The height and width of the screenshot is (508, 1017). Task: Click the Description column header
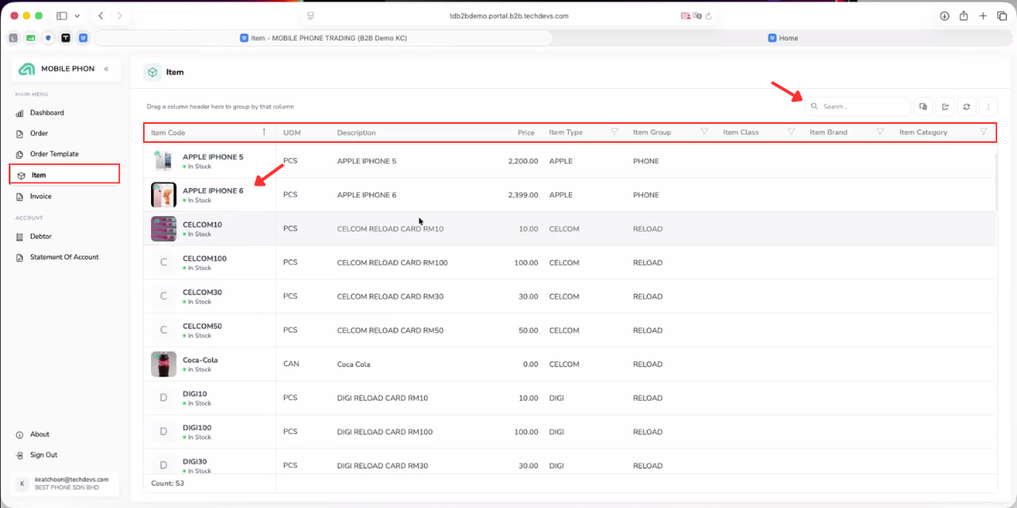(356, 133)
